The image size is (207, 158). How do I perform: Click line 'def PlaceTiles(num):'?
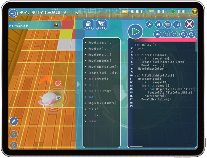click(x=151, y=55)
